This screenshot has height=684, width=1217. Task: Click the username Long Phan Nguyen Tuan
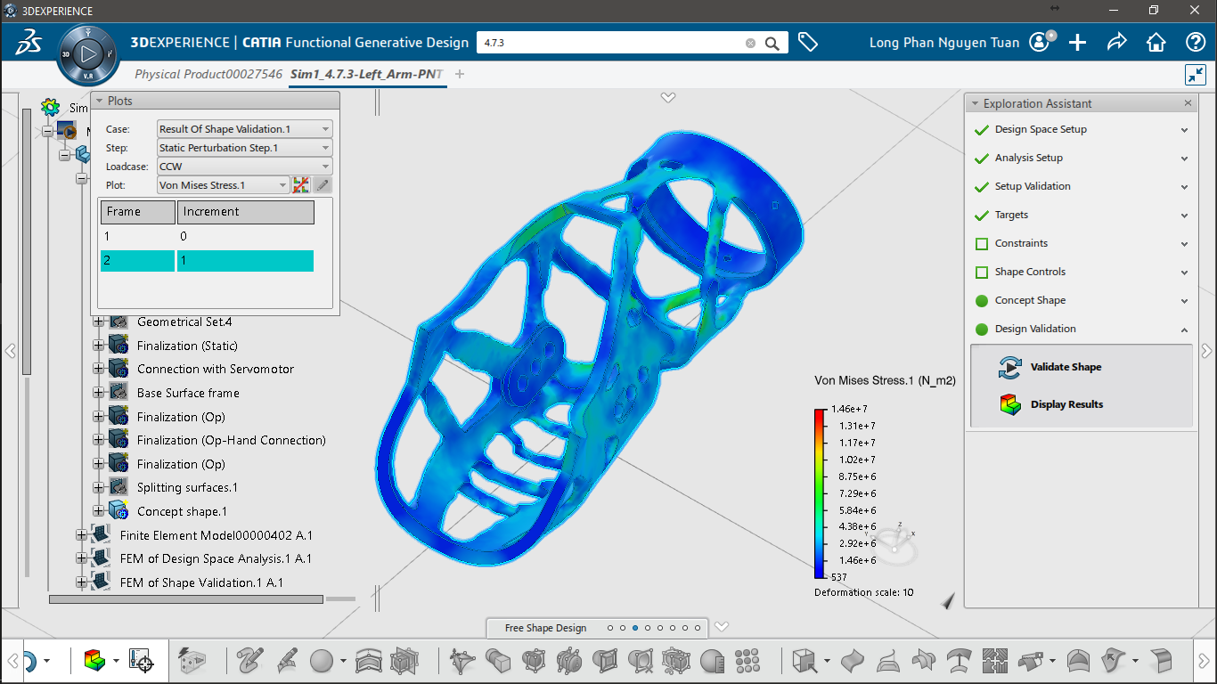pyautogui.click(x=944, y=43)
